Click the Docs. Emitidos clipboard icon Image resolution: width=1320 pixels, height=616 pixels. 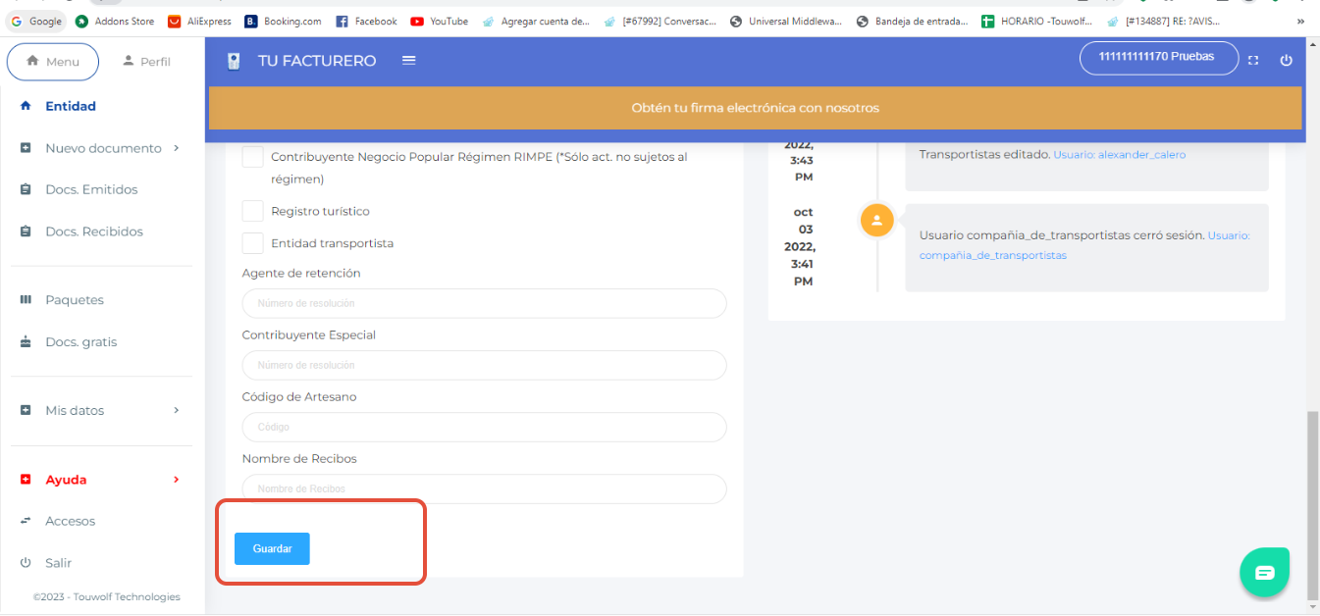tap(26, 189)
